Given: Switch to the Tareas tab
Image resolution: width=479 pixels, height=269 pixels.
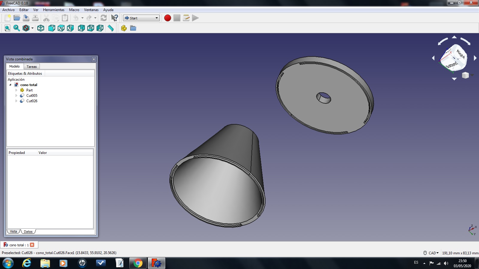Looking at the screenshot, I should tap(31, 67).
